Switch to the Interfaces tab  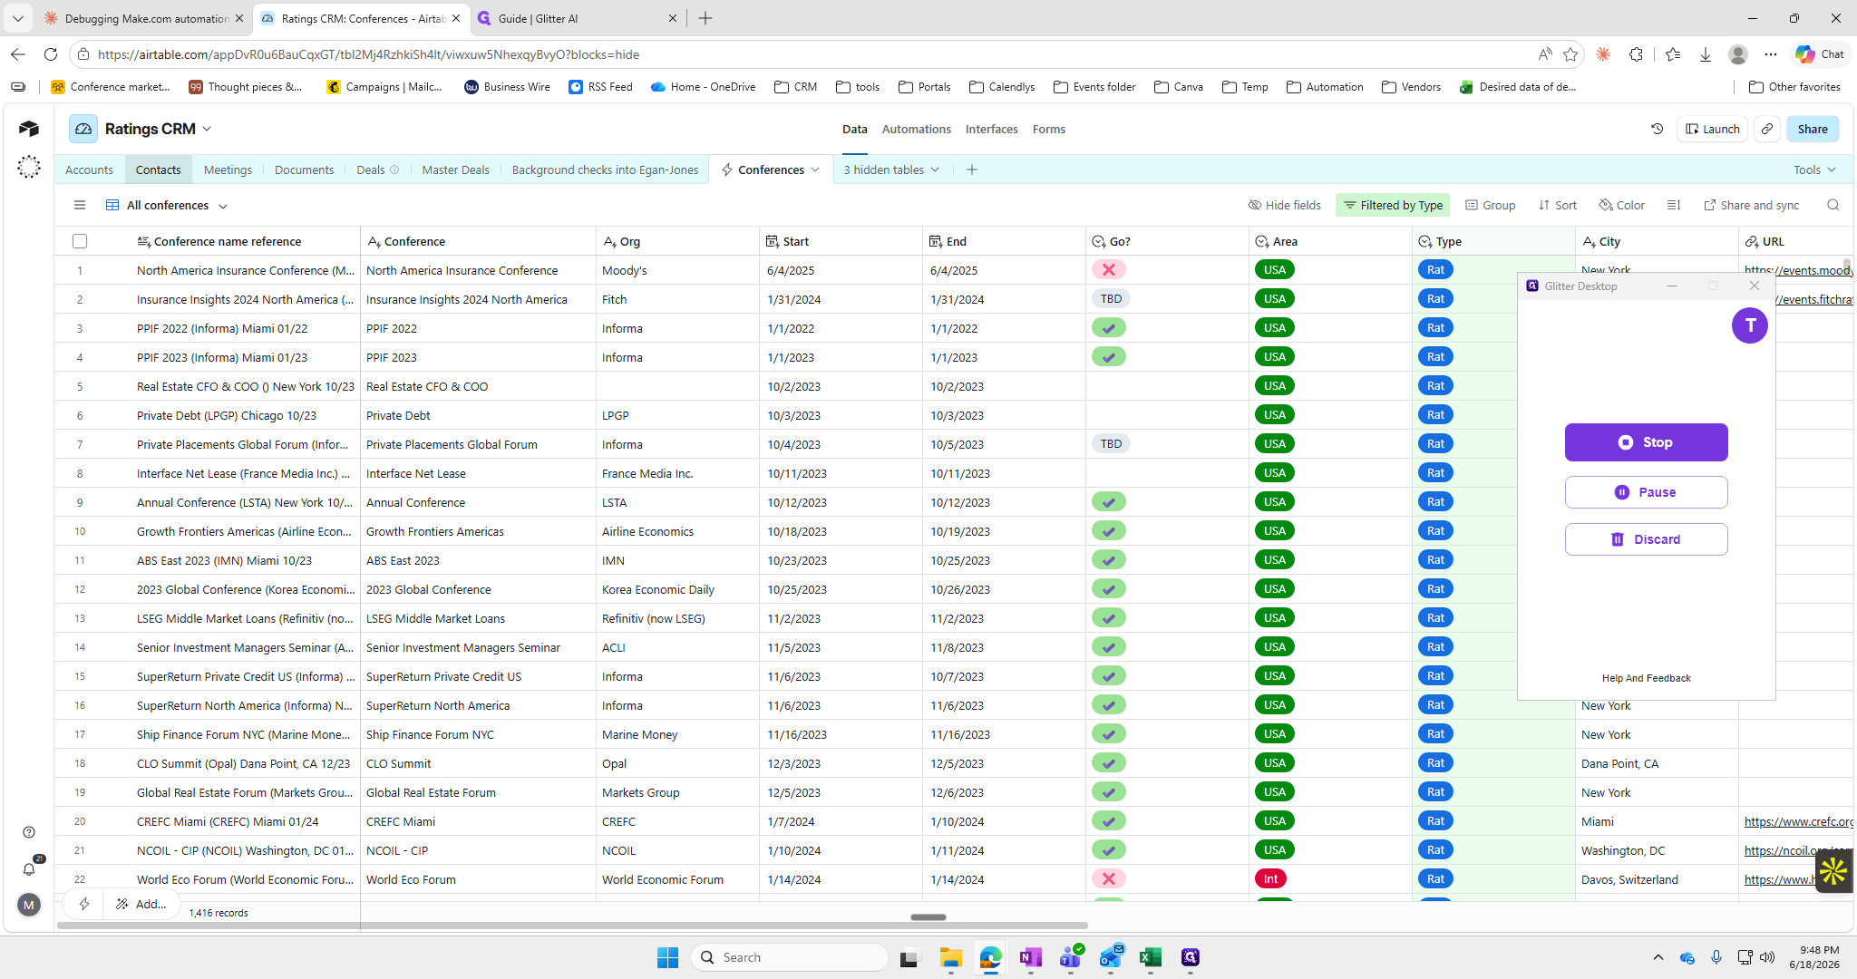991,129
